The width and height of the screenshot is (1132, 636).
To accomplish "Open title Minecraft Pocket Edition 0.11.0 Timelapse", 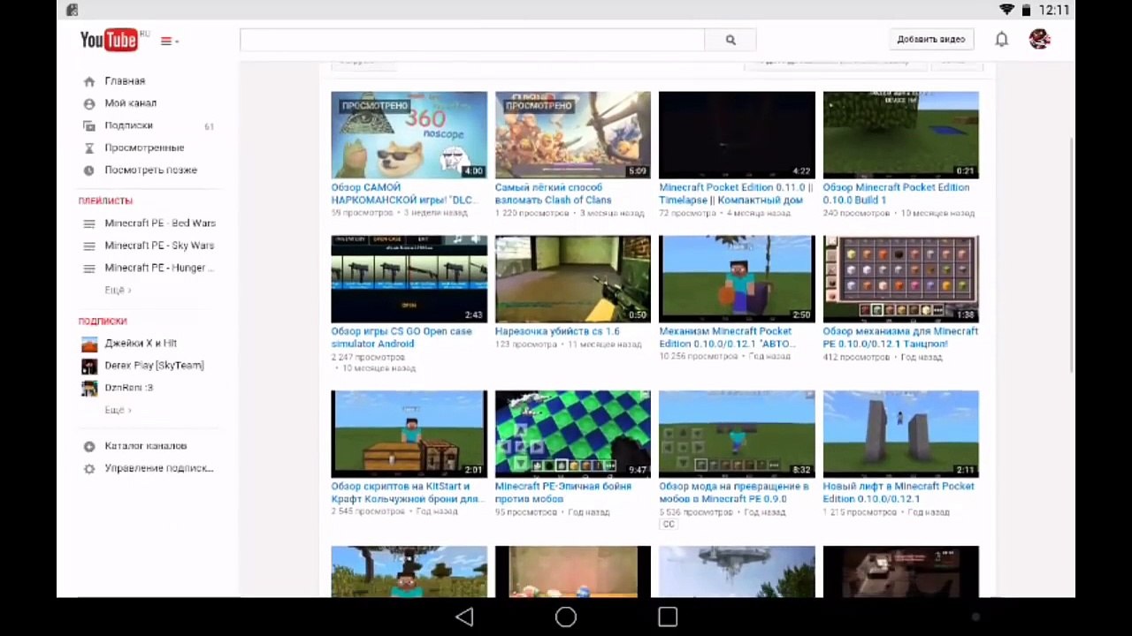I will click(x=736, y=193).
